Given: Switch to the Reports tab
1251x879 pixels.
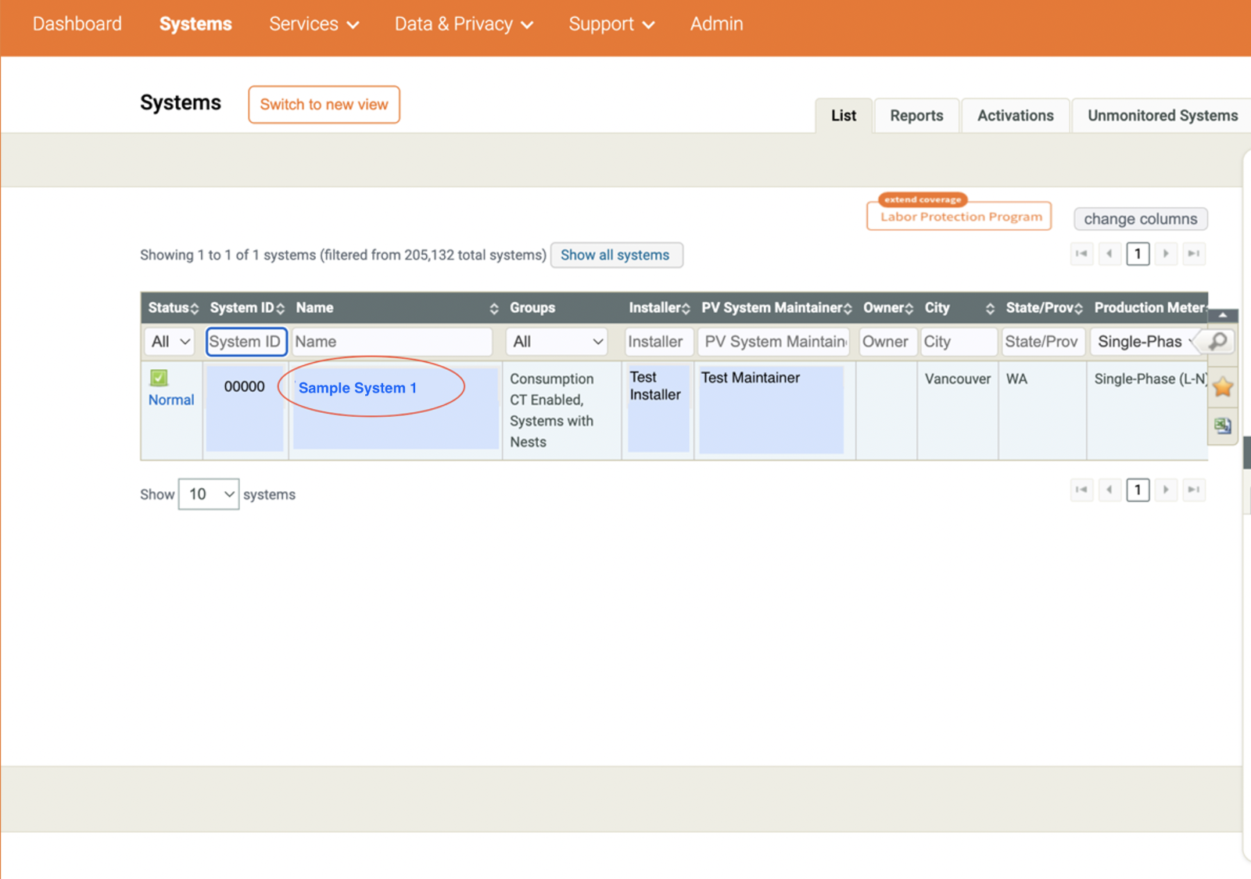Looking at the screenshot, I should 916,115.
